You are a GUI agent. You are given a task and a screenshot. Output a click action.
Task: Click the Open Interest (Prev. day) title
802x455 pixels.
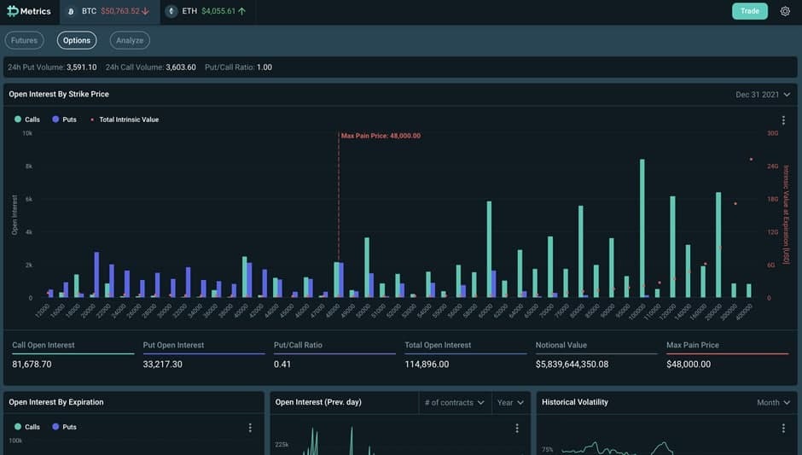pos(318,402)
